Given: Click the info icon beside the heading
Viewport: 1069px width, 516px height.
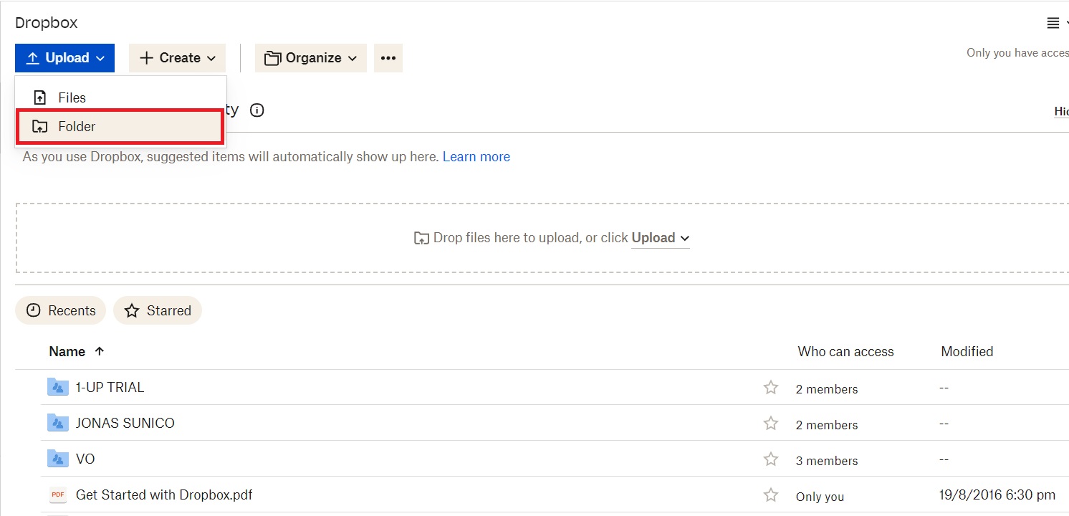Looking at the screenshot, I should (257, 110).
